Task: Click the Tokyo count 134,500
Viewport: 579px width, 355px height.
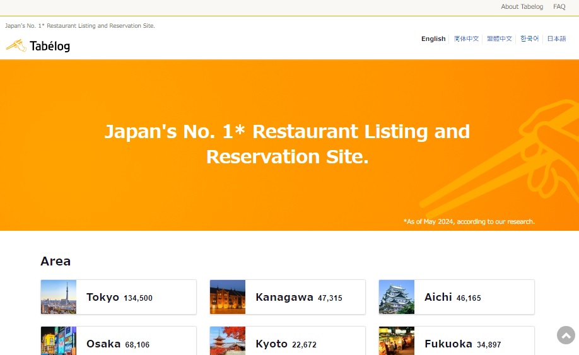Action: 138,298
